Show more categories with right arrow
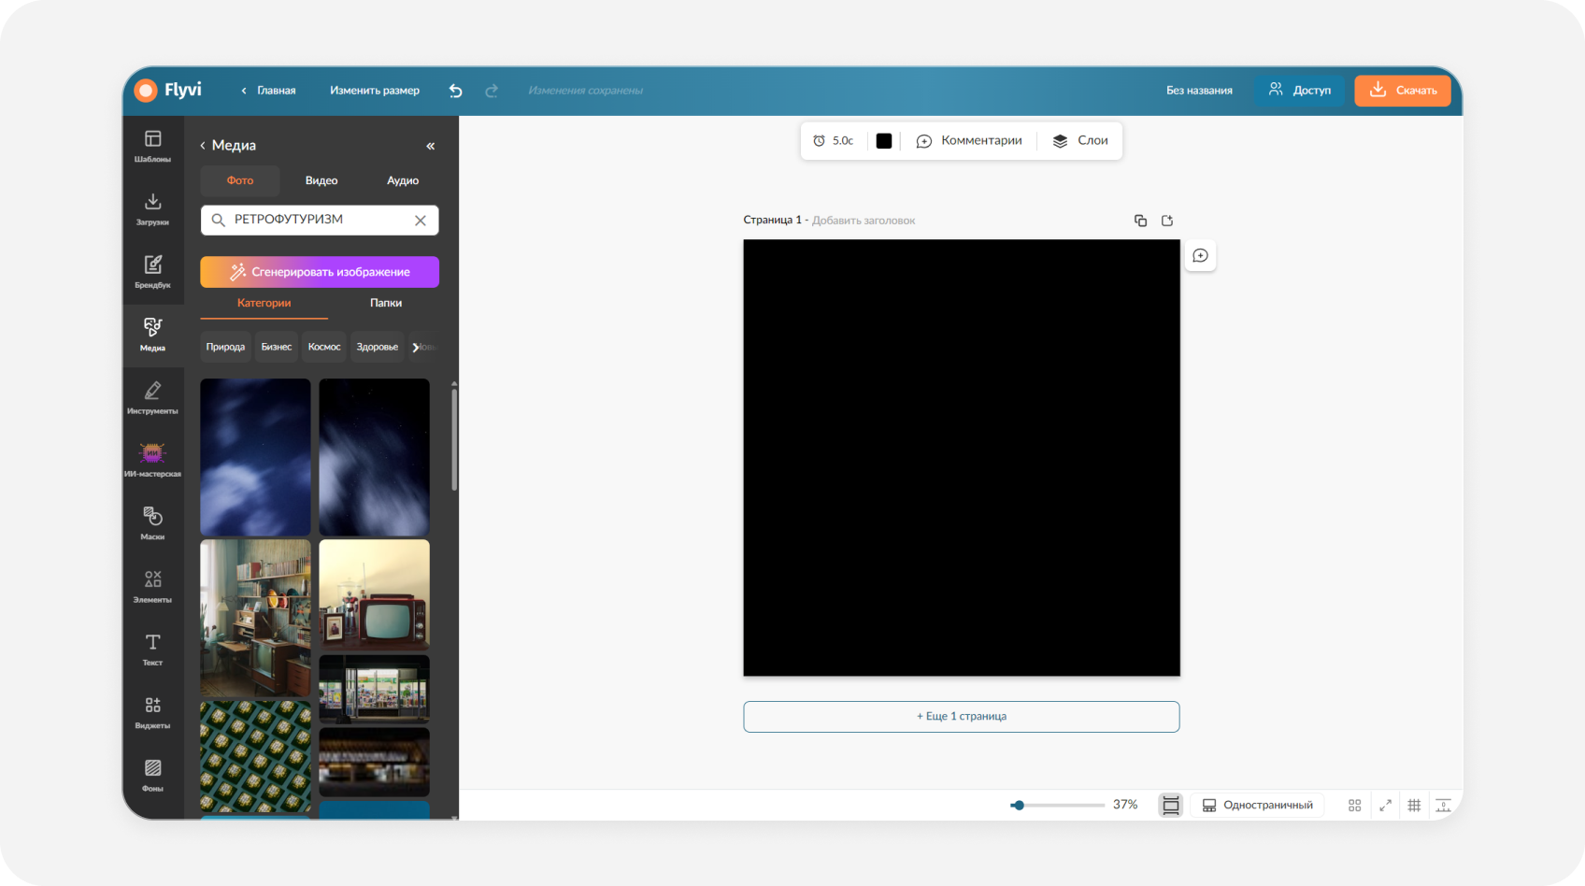 [x=417, y=347]
